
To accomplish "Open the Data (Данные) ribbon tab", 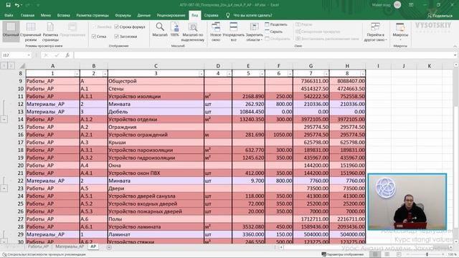I will point(143,15).
